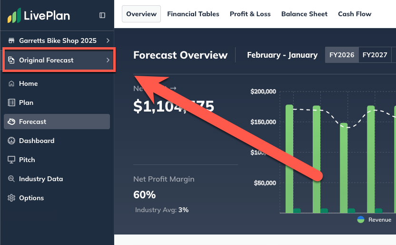The height and width of the screenshot is (245, 396).
Task: Click the LivePlan logo icon
Action: click(14, 16)
